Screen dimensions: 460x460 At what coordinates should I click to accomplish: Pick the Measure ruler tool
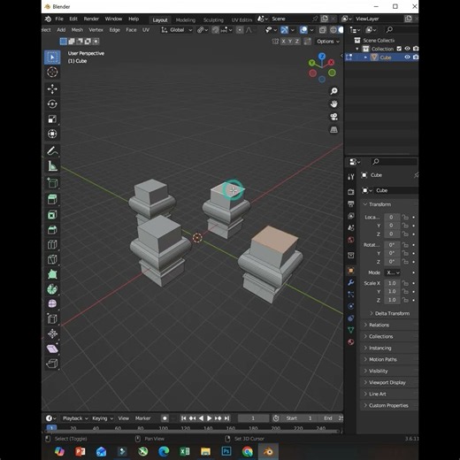click(52, 166)
